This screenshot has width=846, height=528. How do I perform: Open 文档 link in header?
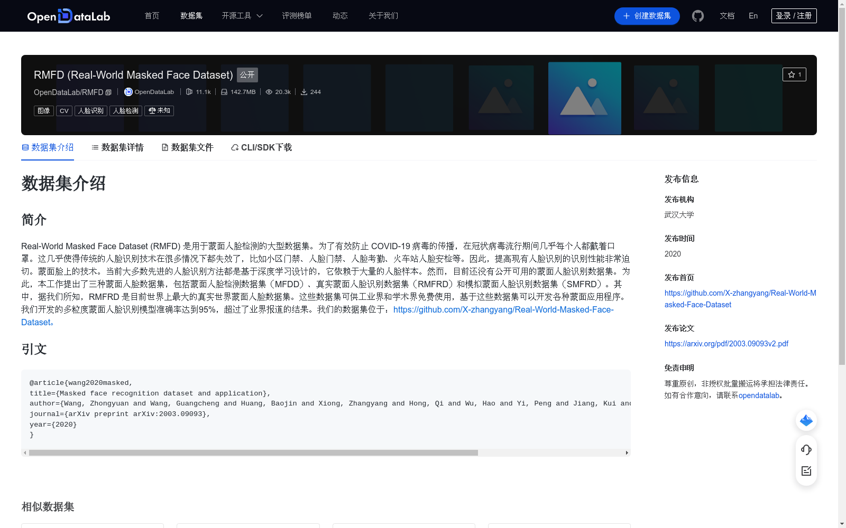coord(727,16)
